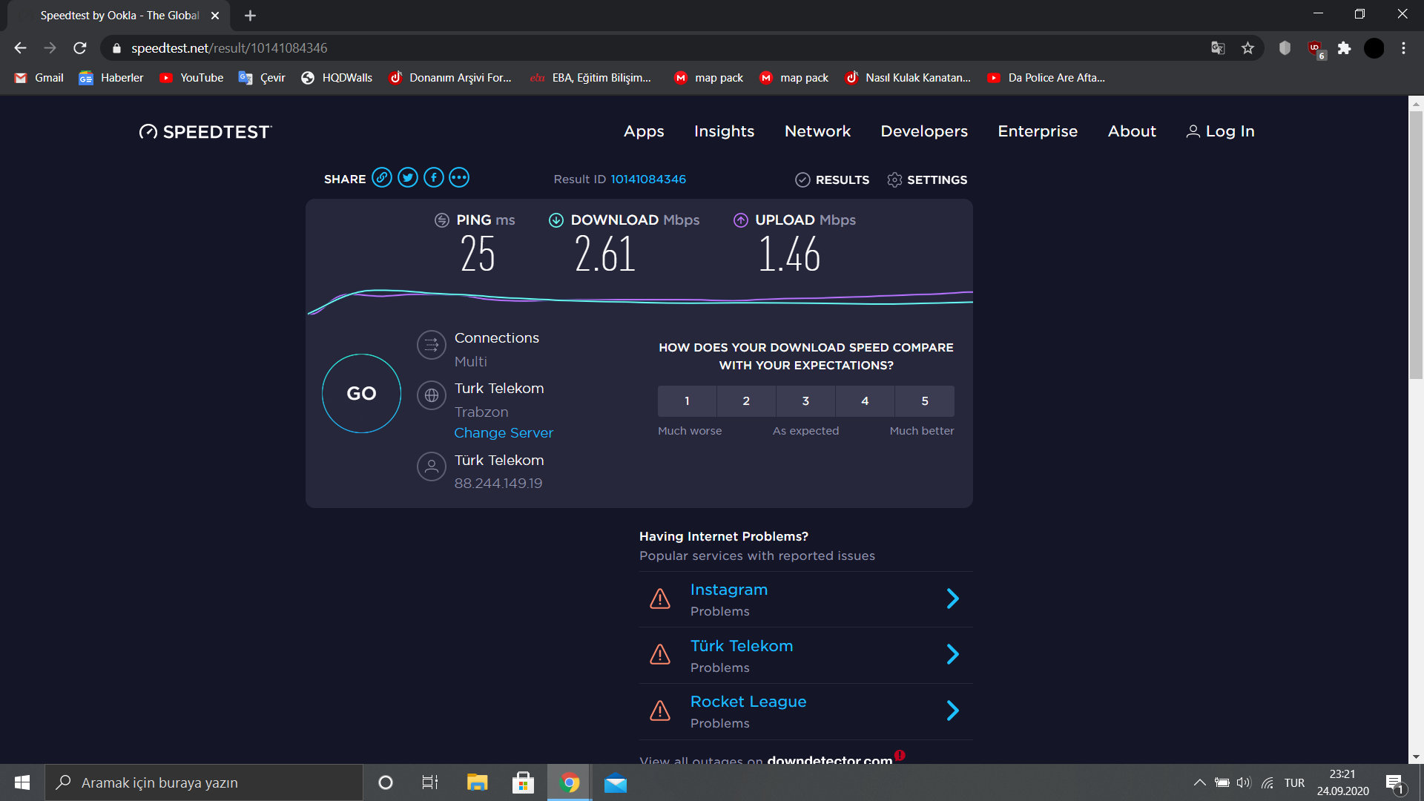
Task: Rate download speed as 3 As expected
Action: [805, 401]
